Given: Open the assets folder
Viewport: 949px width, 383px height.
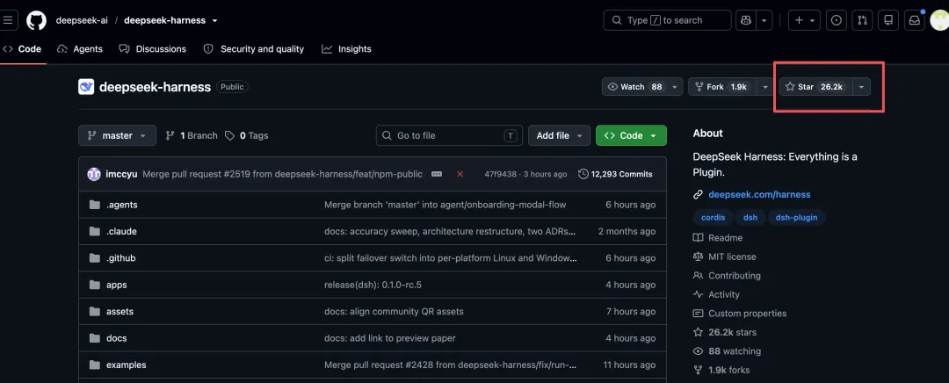Looking at the screenshot, I should 120,312.
